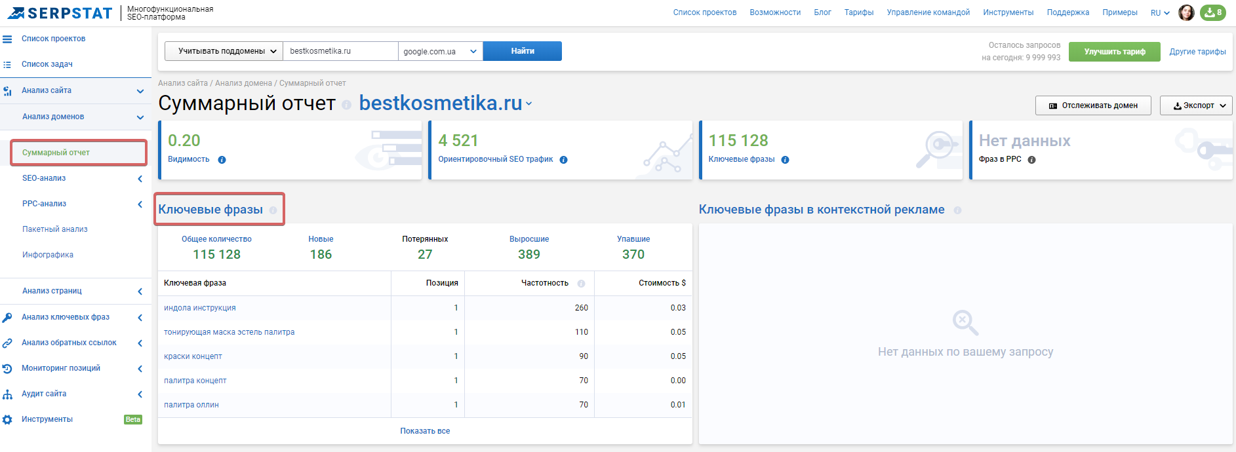
Task: Open the bestkosmetika.ru domain dropdown arrow
Action: (x=529, y=104)
